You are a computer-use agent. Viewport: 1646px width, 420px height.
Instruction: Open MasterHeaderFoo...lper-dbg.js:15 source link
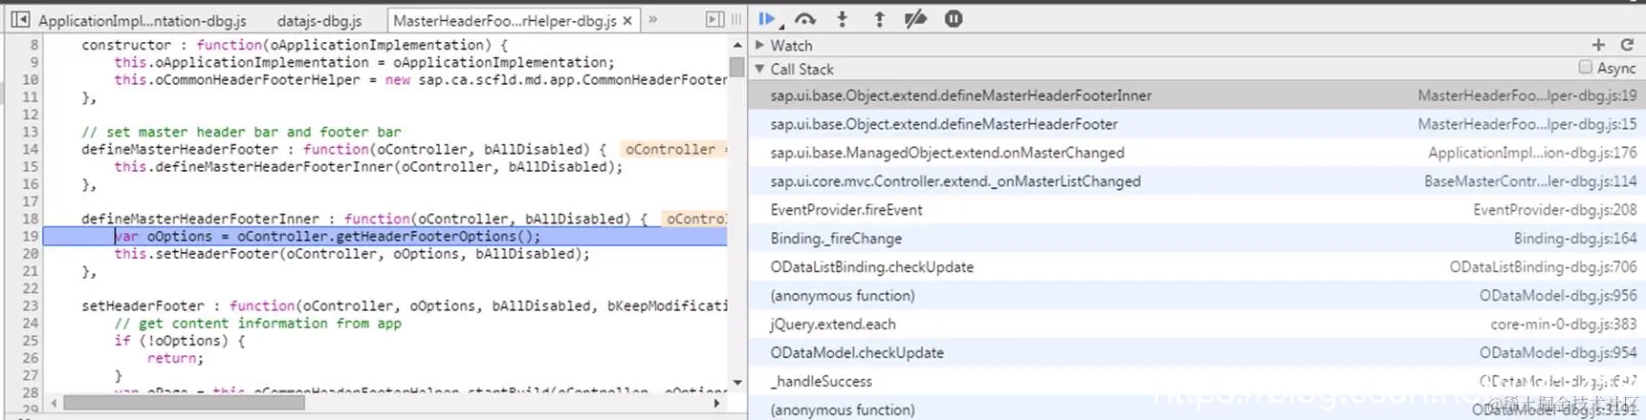1526,124
